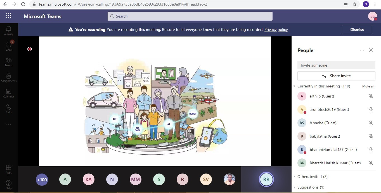The image size is (381, 193).
Task: Open the app launcher waffle grid
Action: pyautogui.click(x=9, y=16)
